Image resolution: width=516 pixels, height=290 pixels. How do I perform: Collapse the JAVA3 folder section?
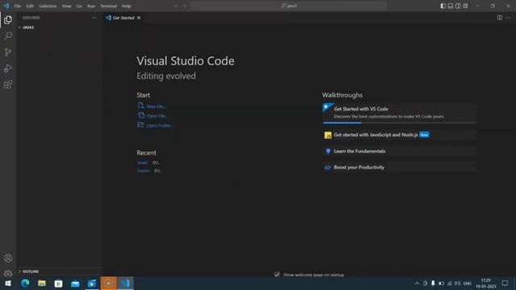pyautogui.click(x=59, y=27)
